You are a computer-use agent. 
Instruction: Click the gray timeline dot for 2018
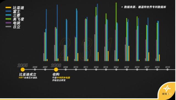point(157,70)
